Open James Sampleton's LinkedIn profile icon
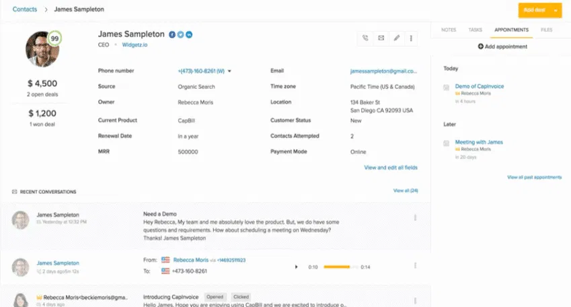 pyautogui.click(x=189, y=34)
